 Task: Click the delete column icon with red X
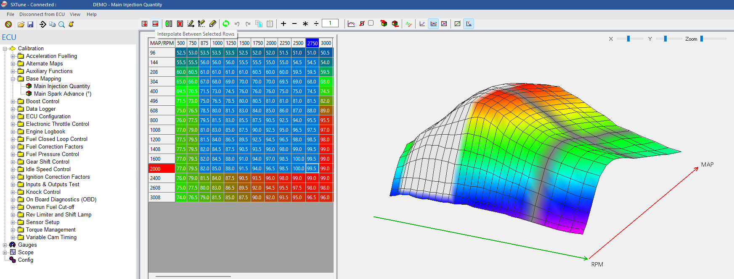tap(180, 23)
